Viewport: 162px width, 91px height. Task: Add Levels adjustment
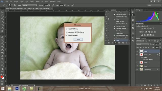click(x=145, y=29)
